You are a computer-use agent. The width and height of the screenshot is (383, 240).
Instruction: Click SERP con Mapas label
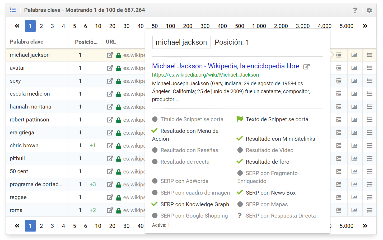point(267,204)
